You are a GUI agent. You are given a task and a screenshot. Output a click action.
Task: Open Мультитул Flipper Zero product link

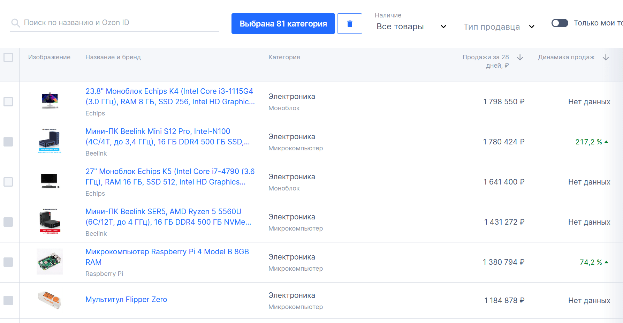(126, 299)
